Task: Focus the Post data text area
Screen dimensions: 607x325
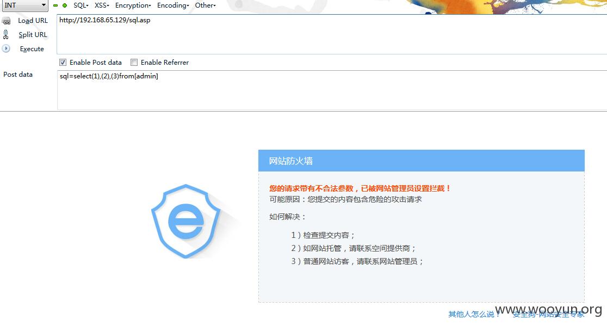Action: [332, 90]
